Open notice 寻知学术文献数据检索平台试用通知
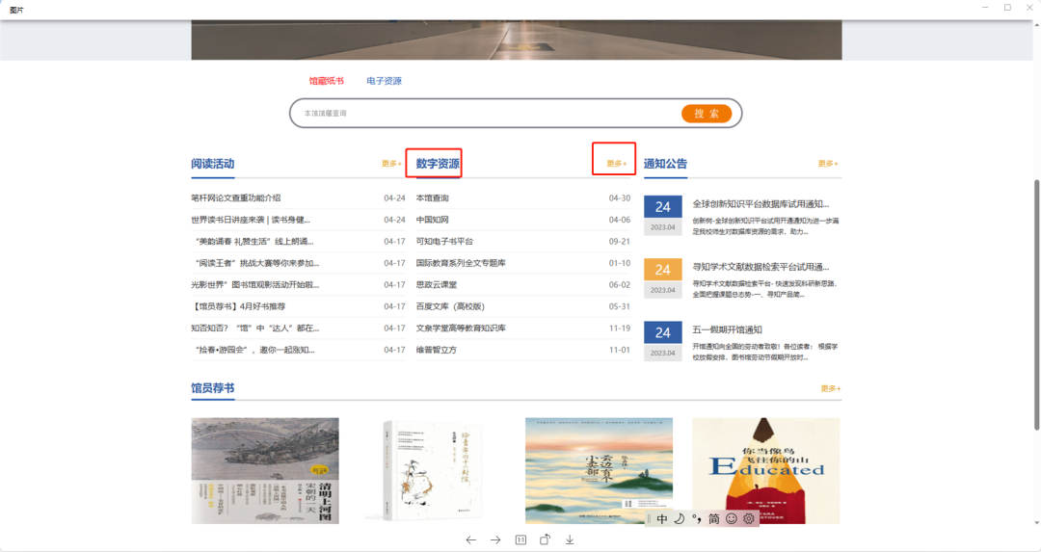This screenshot has width=1041, height=552. 761,267
